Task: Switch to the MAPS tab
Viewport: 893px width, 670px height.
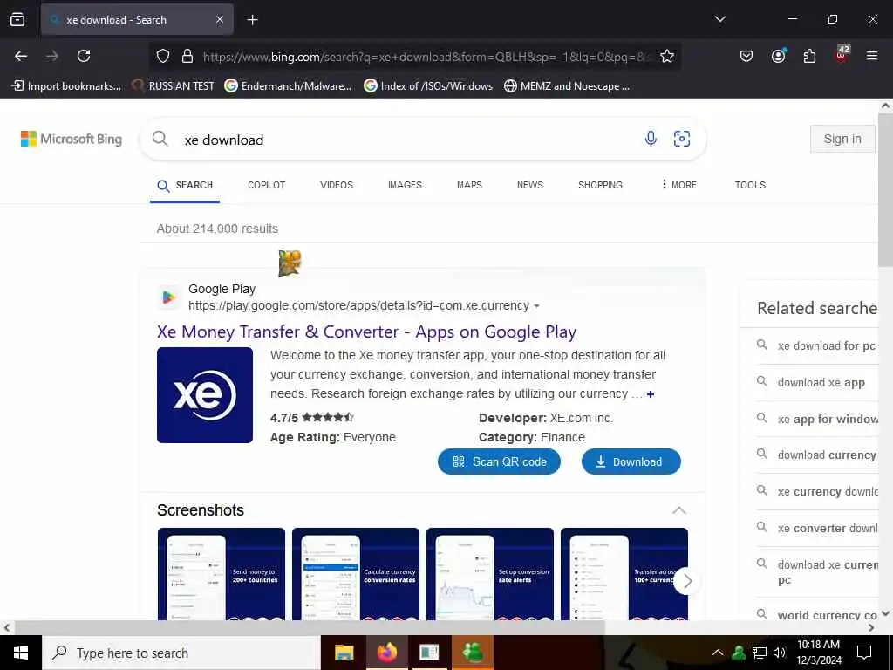Action: click(469, 185)
